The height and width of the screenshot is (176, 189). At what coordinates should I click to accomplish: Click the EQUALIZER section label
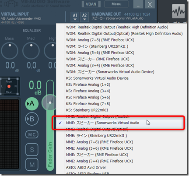(32, 31)
